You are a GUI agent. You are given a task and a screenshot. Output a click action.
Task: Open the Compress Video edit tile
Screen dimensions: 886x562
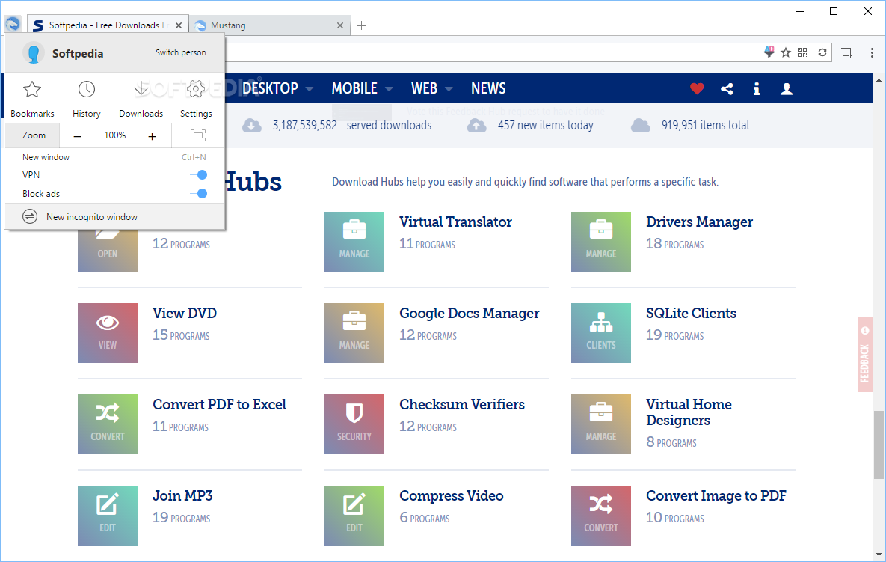354,515
